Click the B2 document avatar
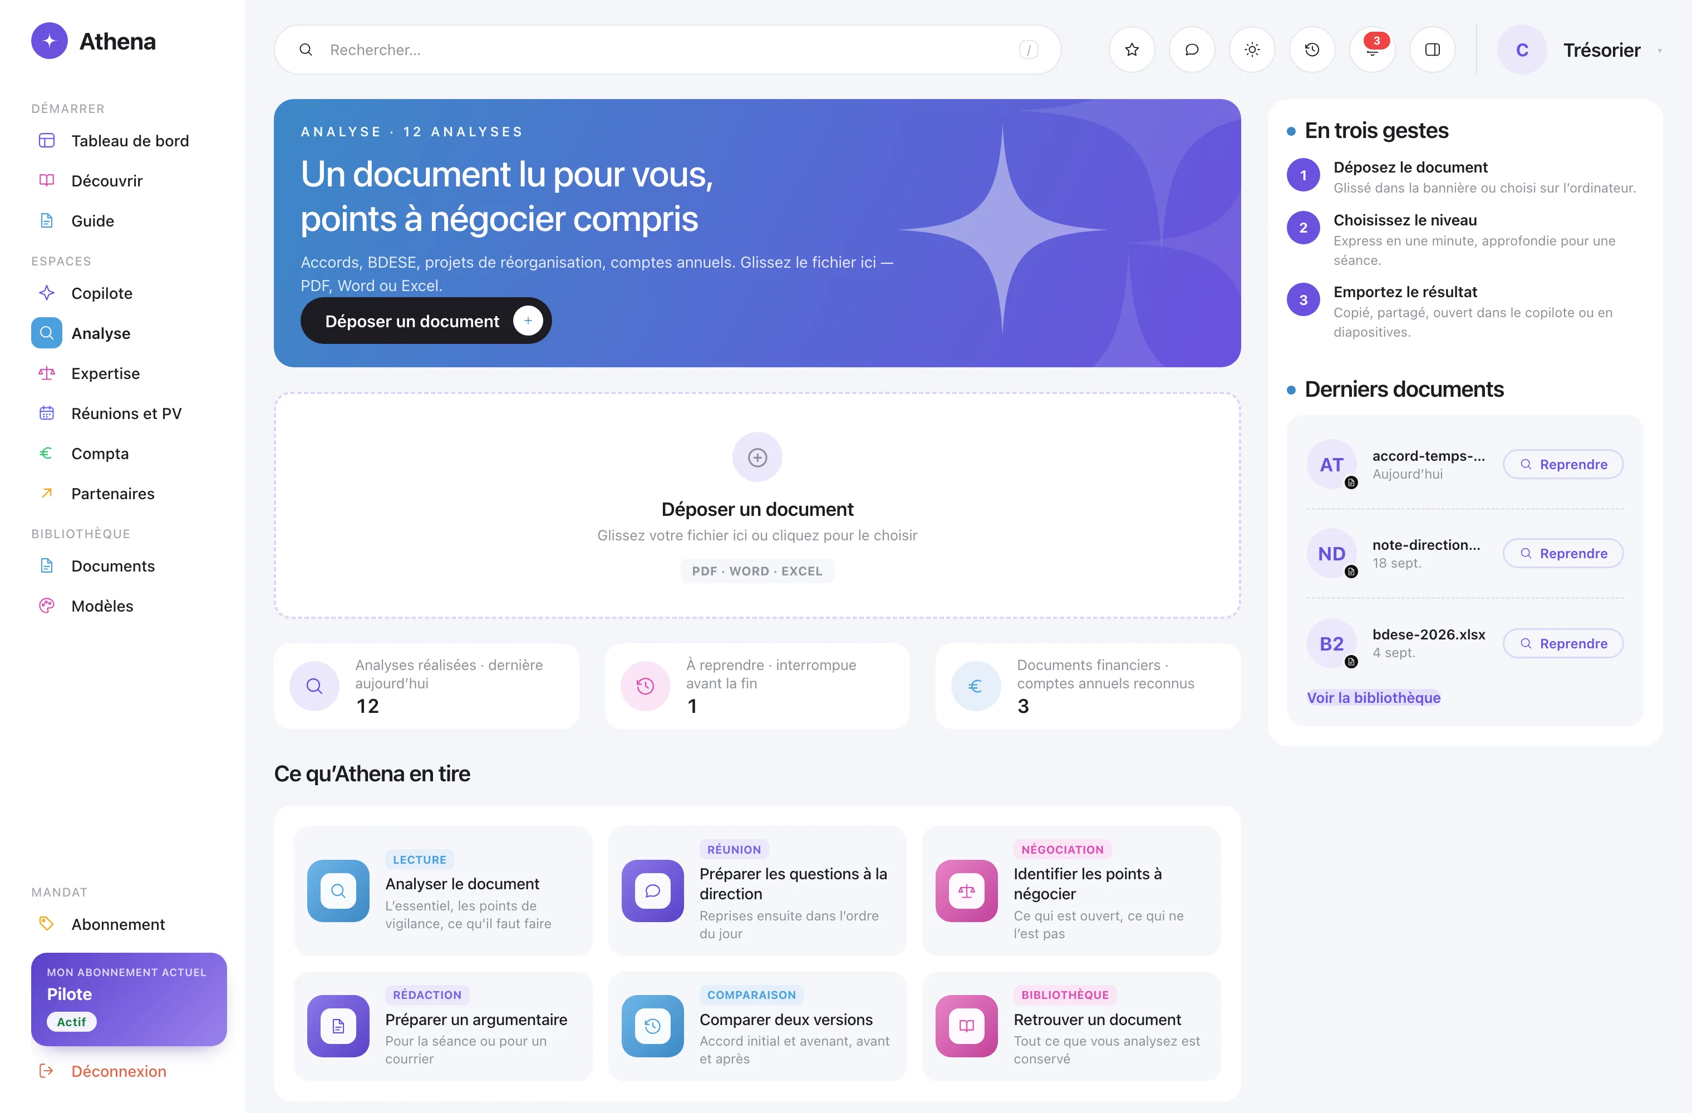 (x=1331, y=643)
